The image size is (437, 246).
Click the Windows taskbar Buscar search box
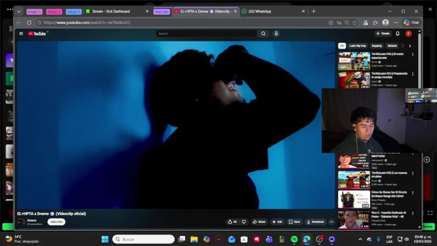143,239
